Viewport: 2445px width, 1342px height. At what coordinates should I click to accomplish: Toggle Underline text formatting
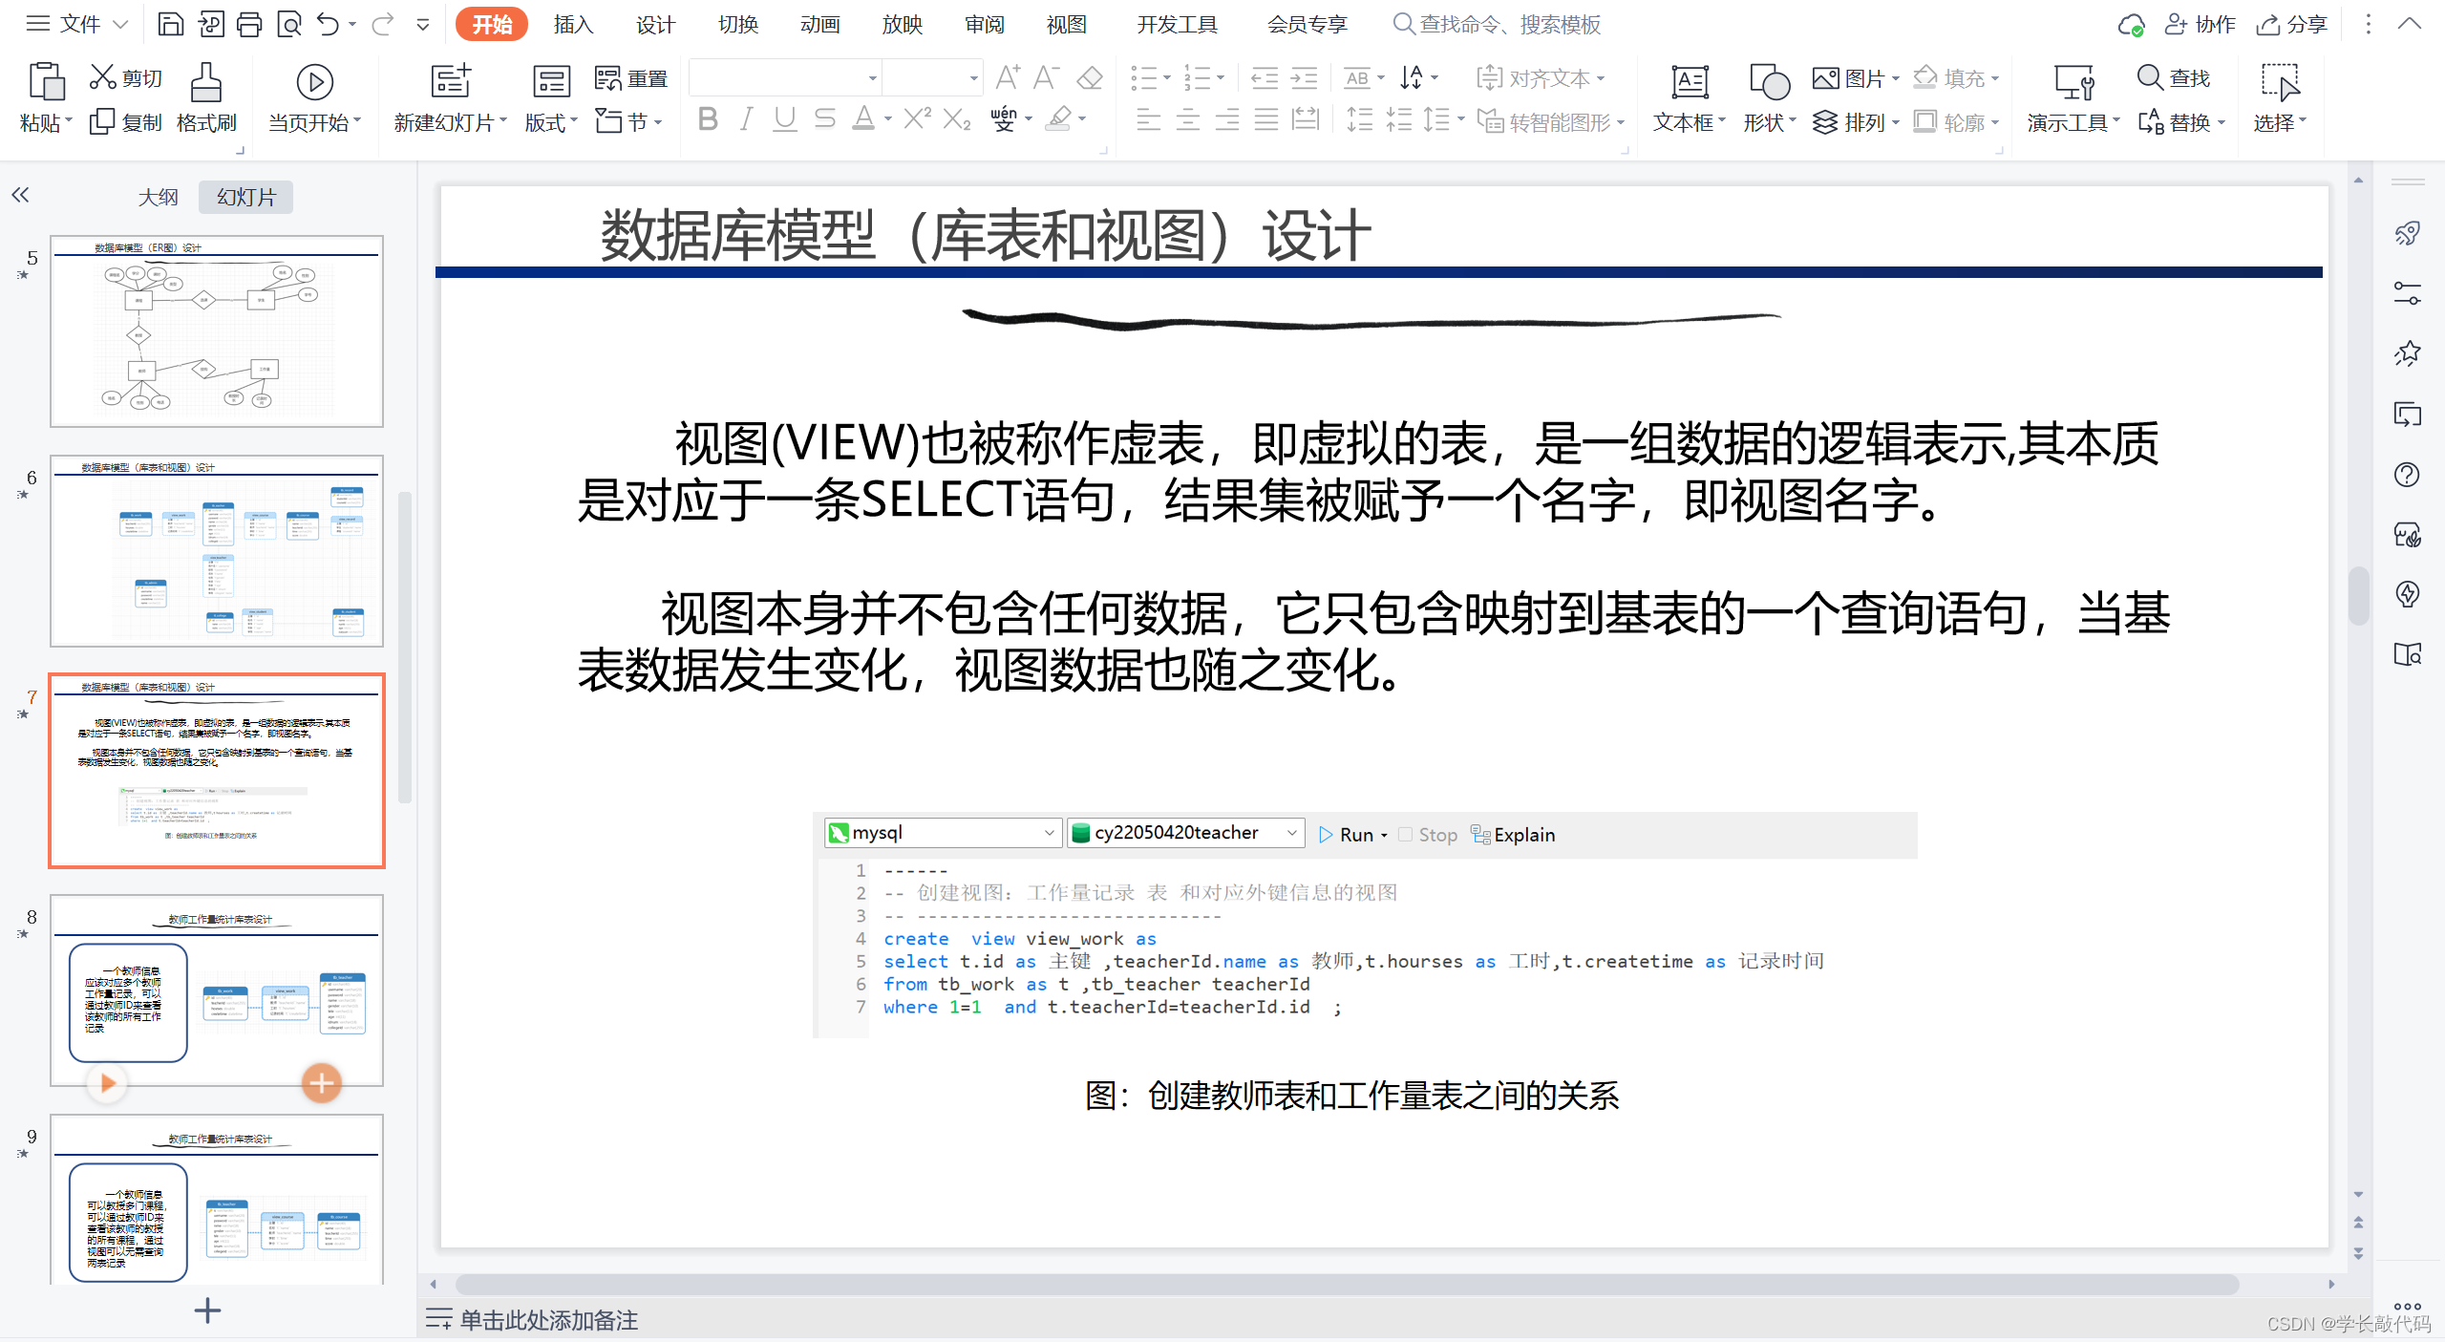[x=784, y=119]
